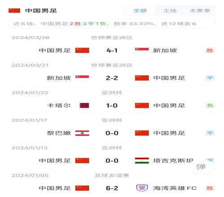224x197 pixels.
Task: Open the 2-2 match score
Action: [112, 78]
